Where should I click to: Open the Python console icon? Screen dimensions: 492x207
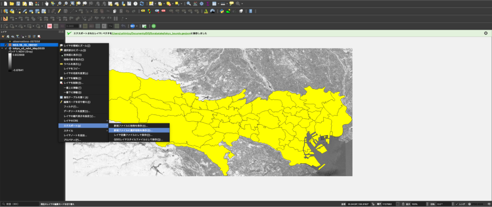[x=222, y=11]
